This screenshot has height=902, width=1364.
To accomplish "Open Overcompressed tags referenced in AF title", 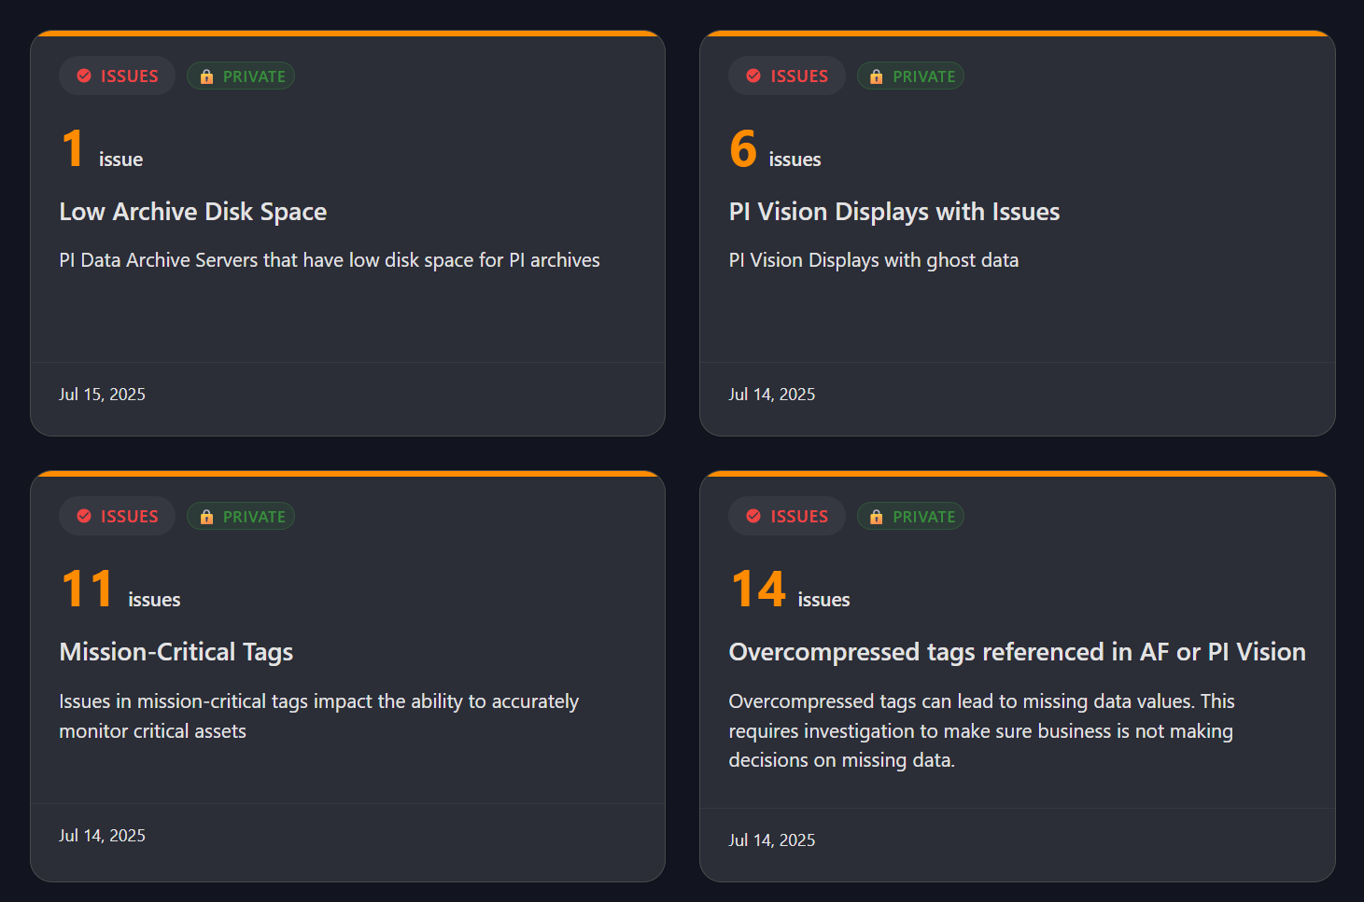I will 1017,652.
